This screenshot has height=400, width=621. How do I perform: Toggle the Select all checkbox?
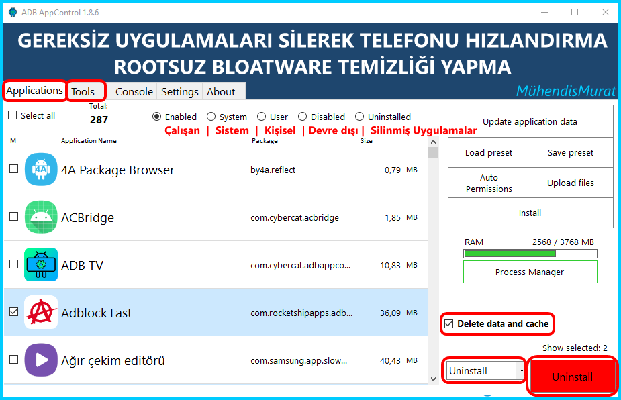(12, 115)
